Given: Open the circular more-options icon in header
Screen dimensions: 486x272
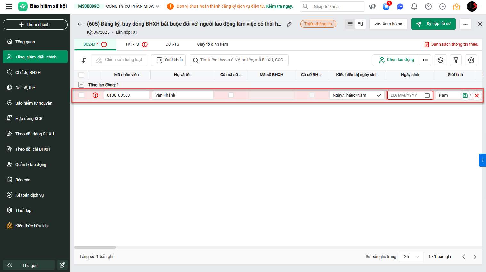Looking at the screenshot, I should (442, 6).
